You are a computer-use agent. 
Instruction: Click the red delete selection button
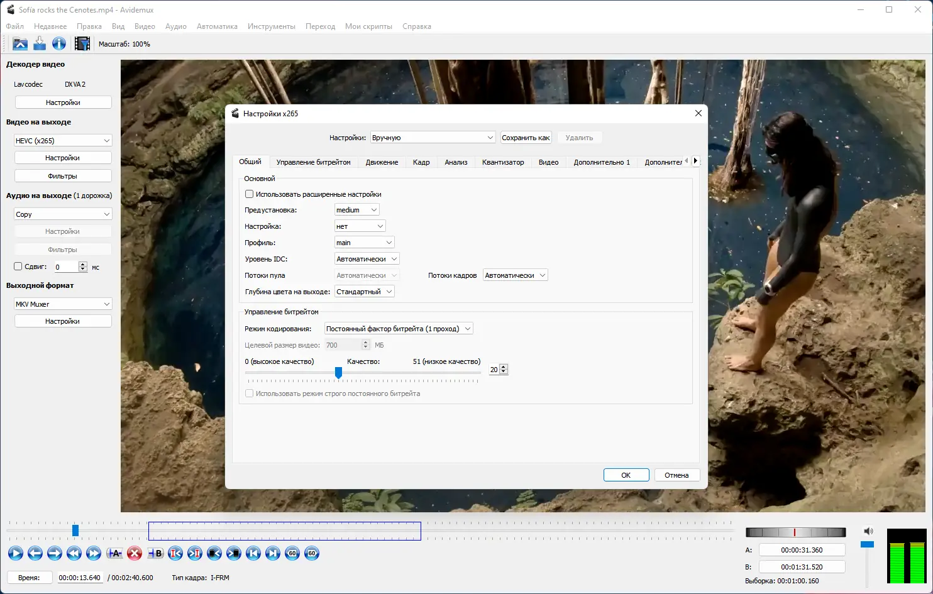[x=135, y=553]
